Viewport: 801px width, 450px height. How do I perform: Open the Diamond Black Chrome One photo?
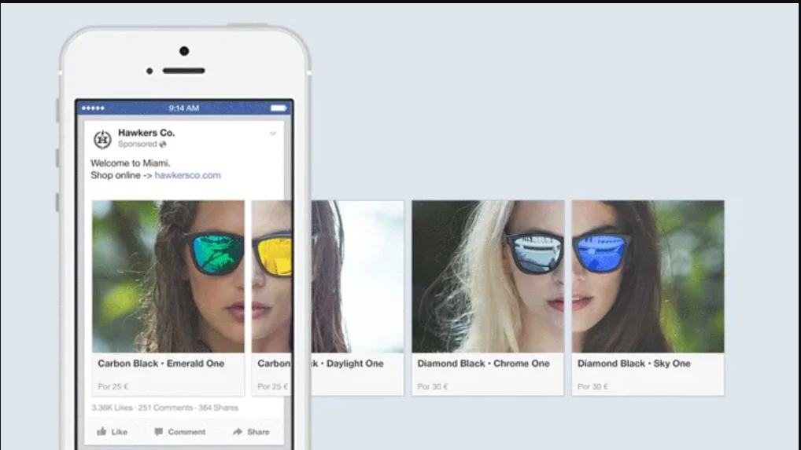point(488,276)
